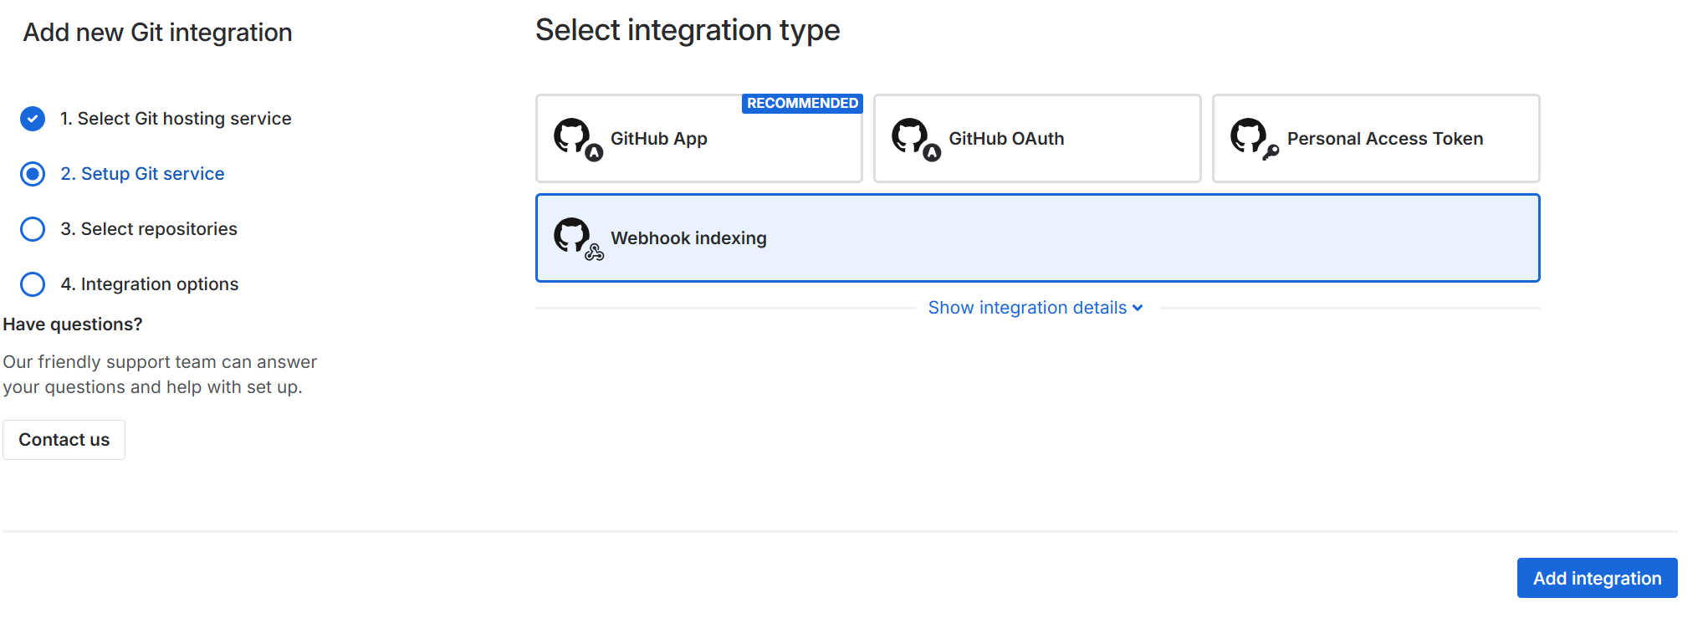Open the Setup Git service step
Image resolution: width=1708 pixels, height=618 pixels.
coord(142,174)
